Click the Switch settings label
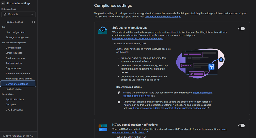This screenshot has height=138, width=256. [8, 9]
